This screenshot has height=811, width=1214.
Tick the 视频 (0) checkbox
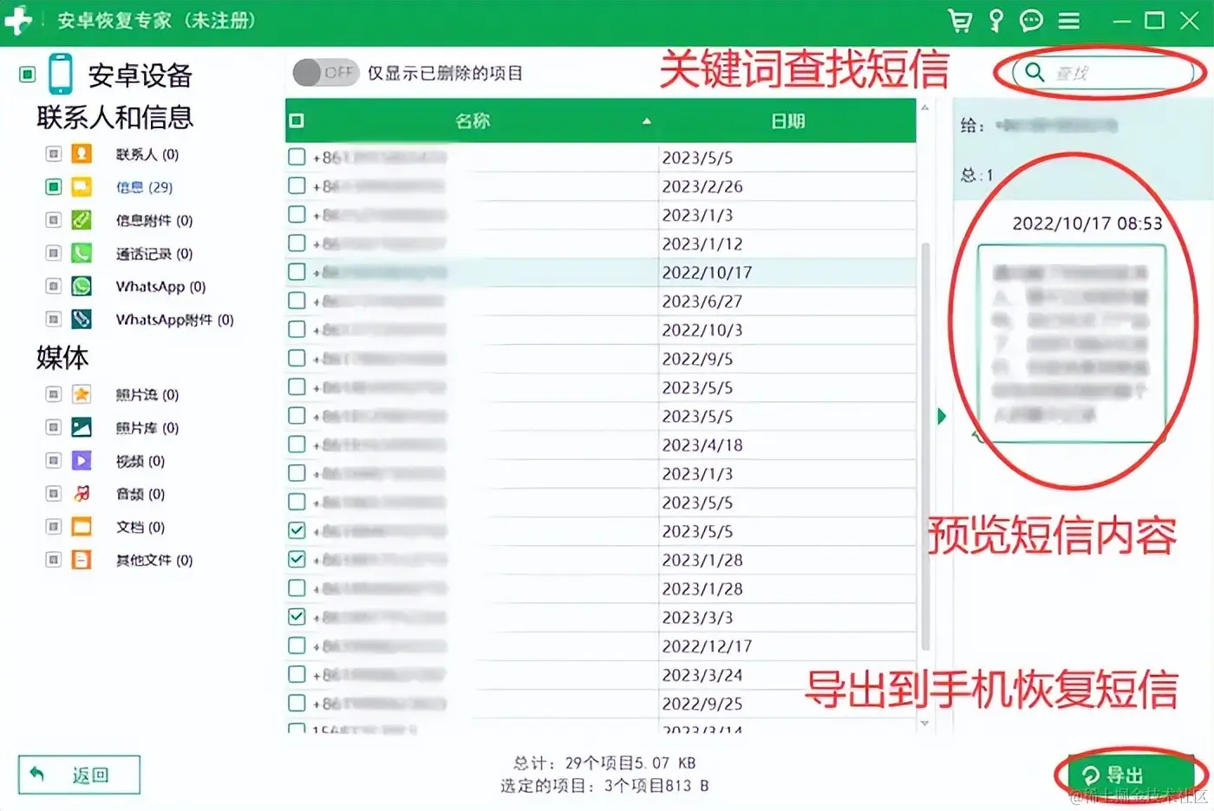(54, 460)
